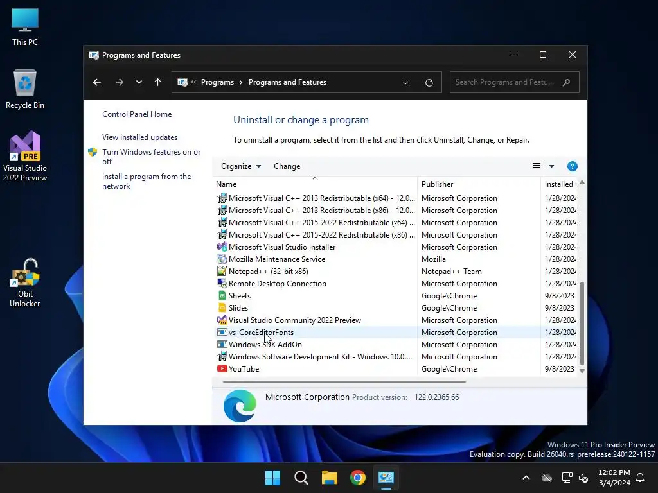Viewport: 658px width, 493px height.
Task: Show hidden icons in system tray
Action: point(526,478)
